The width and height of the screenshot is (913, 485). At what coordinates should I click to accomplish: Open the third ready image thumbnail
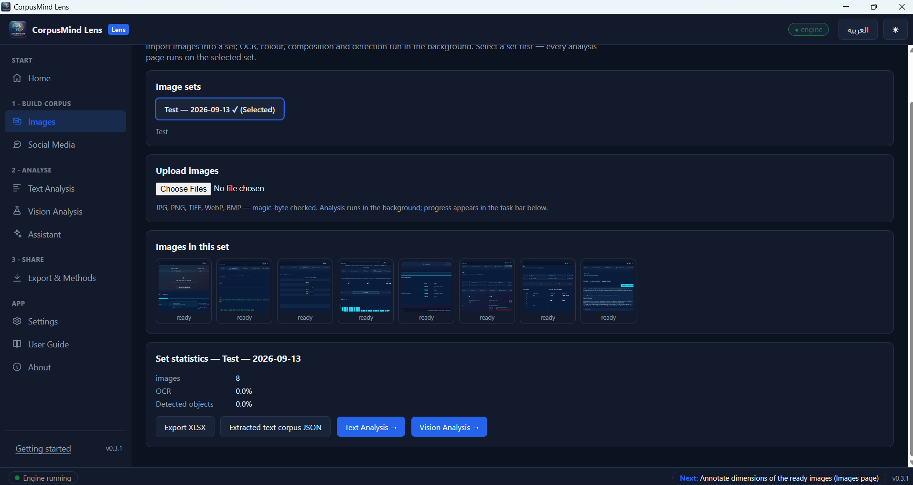[305, 291]
